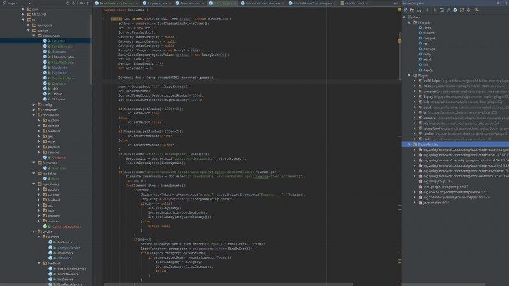Select CustomerRepository in Project tree

[67, 226]
